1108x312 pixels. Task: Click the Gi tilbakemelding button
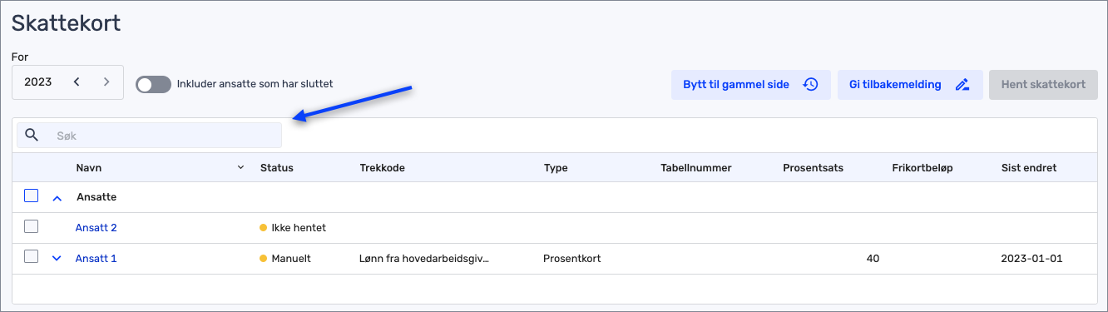(910, 85)
